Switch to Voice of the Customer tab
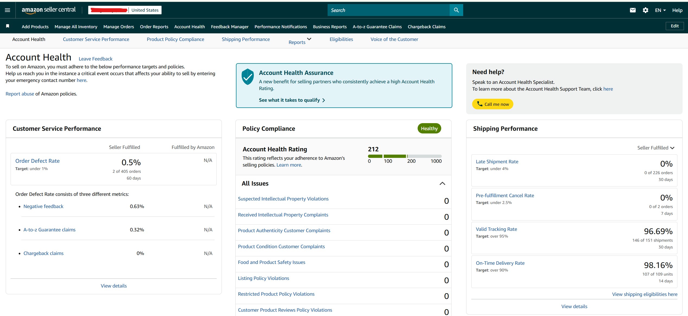 pos(394,39)
